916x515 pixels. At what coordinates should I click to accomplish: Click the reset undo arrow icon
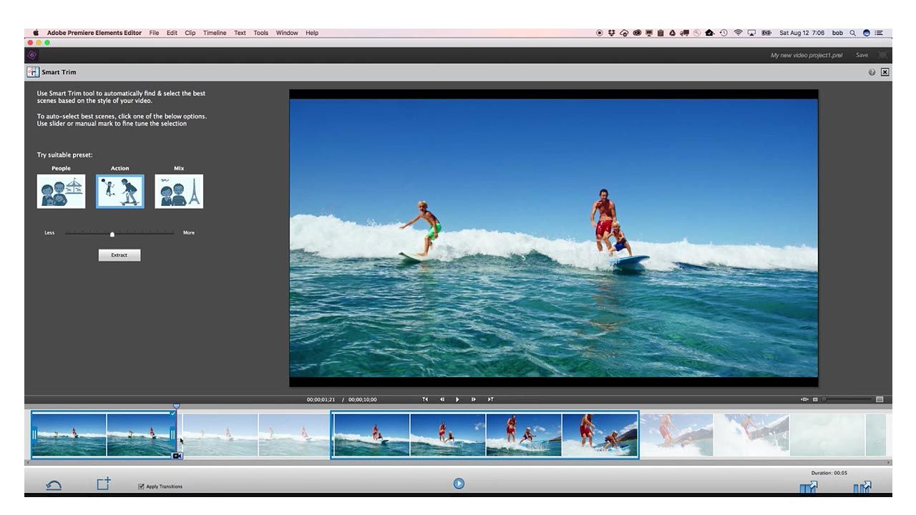(x=54, y=486)
